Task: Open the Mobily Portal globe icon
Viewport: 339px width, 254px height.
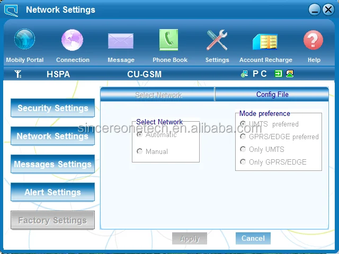Action: [25, 39]
